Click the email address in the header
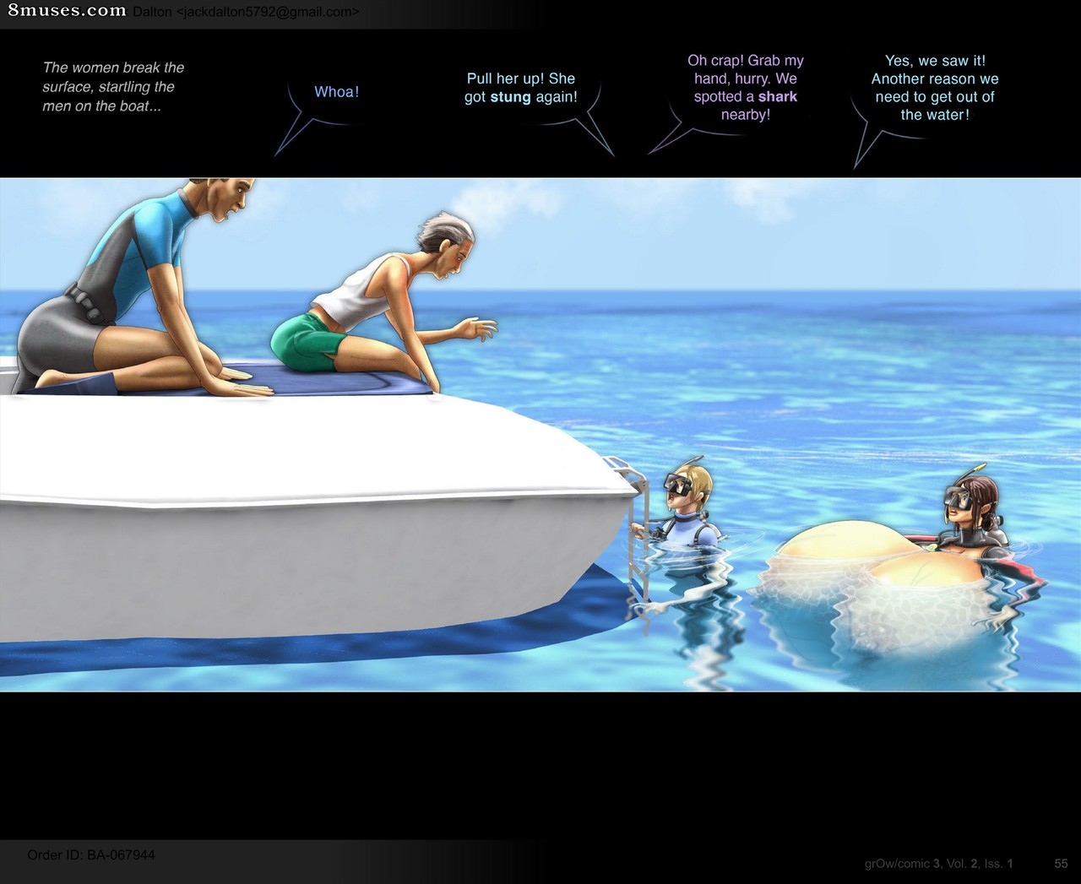The height and width of the screenshot is (884, 1081). click(267, 12)
